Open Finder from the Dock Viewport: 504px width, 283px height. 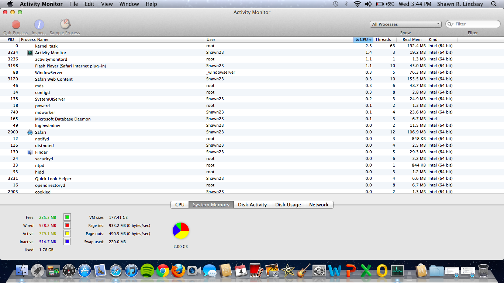pyautogui.click(x=22, y=271)
